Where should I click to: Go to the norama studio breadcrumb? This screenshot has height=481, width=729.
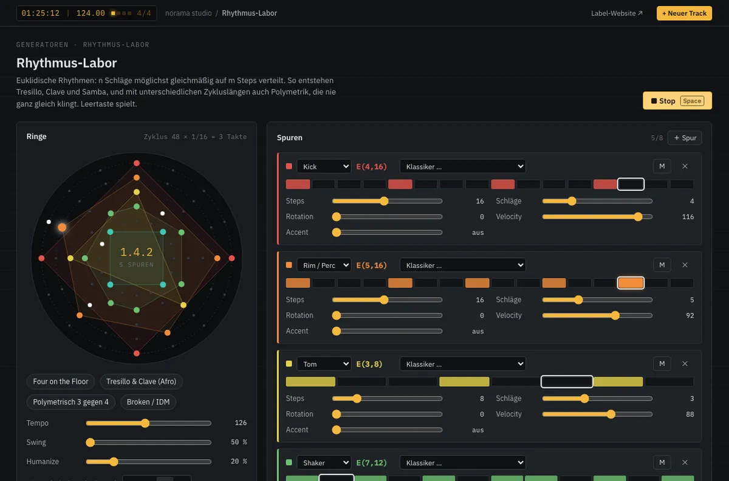point(188,13)
